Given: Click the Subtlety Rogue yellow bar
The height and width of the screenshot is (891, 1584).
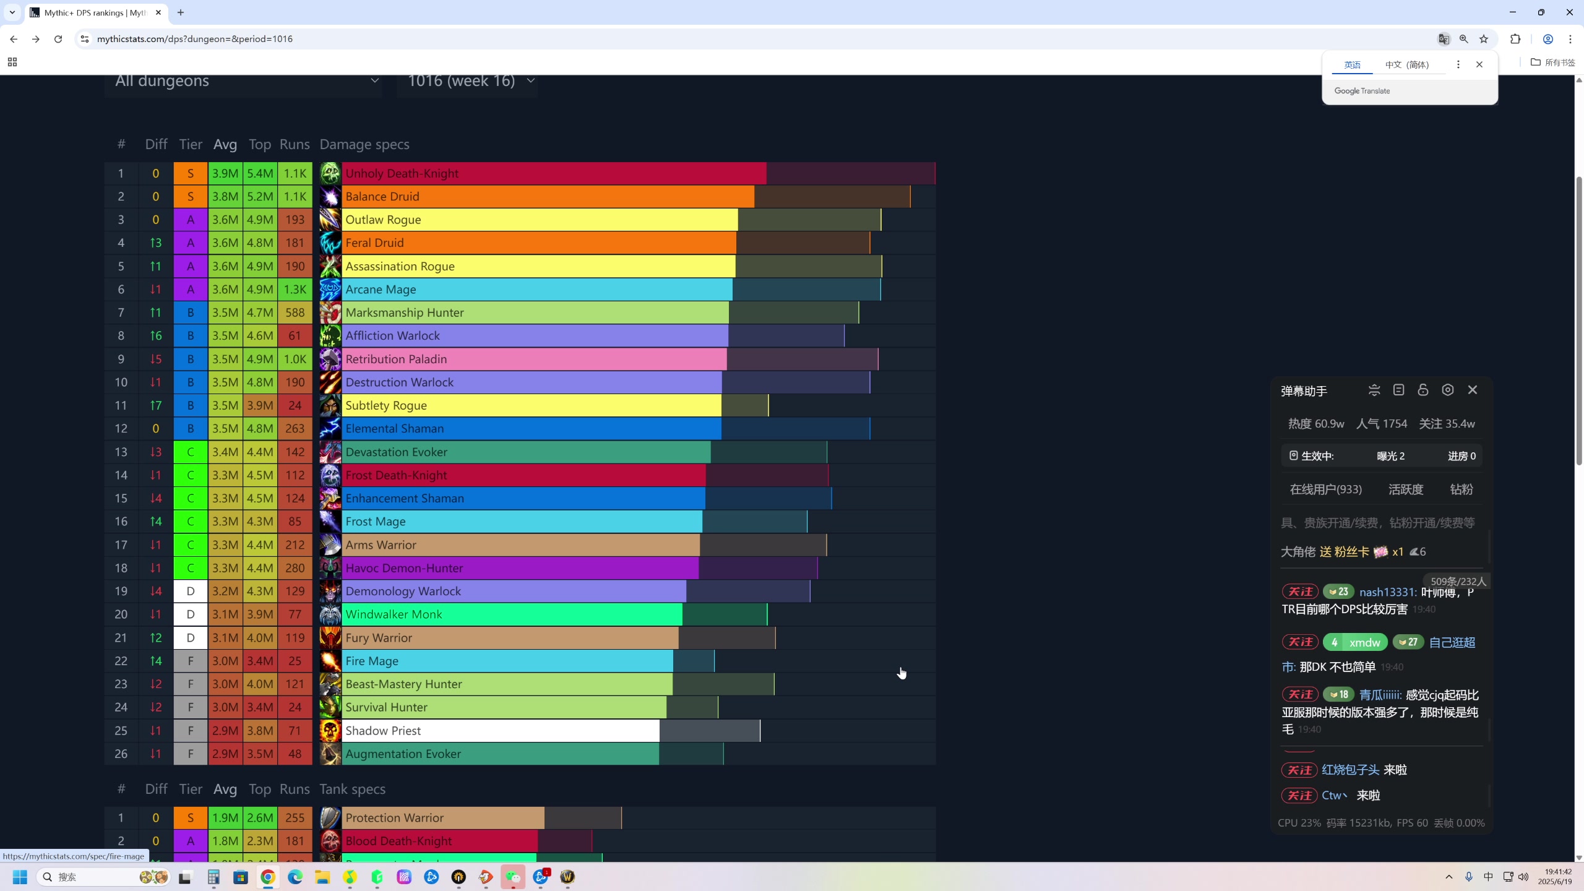Looking at the screenshot, I should click(532, 406).
